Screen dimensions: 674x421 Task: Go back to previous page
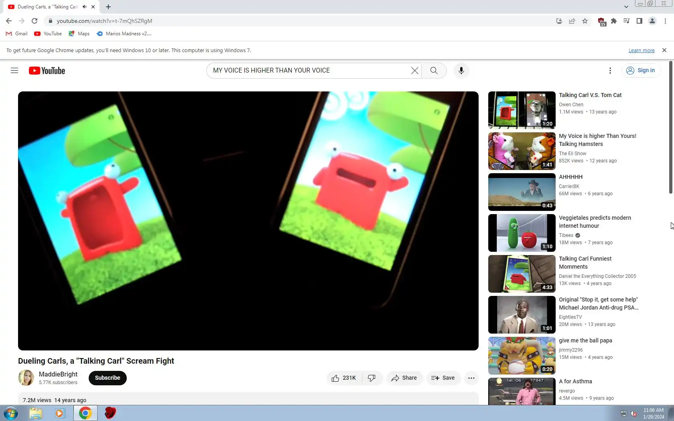click(9, 21)
